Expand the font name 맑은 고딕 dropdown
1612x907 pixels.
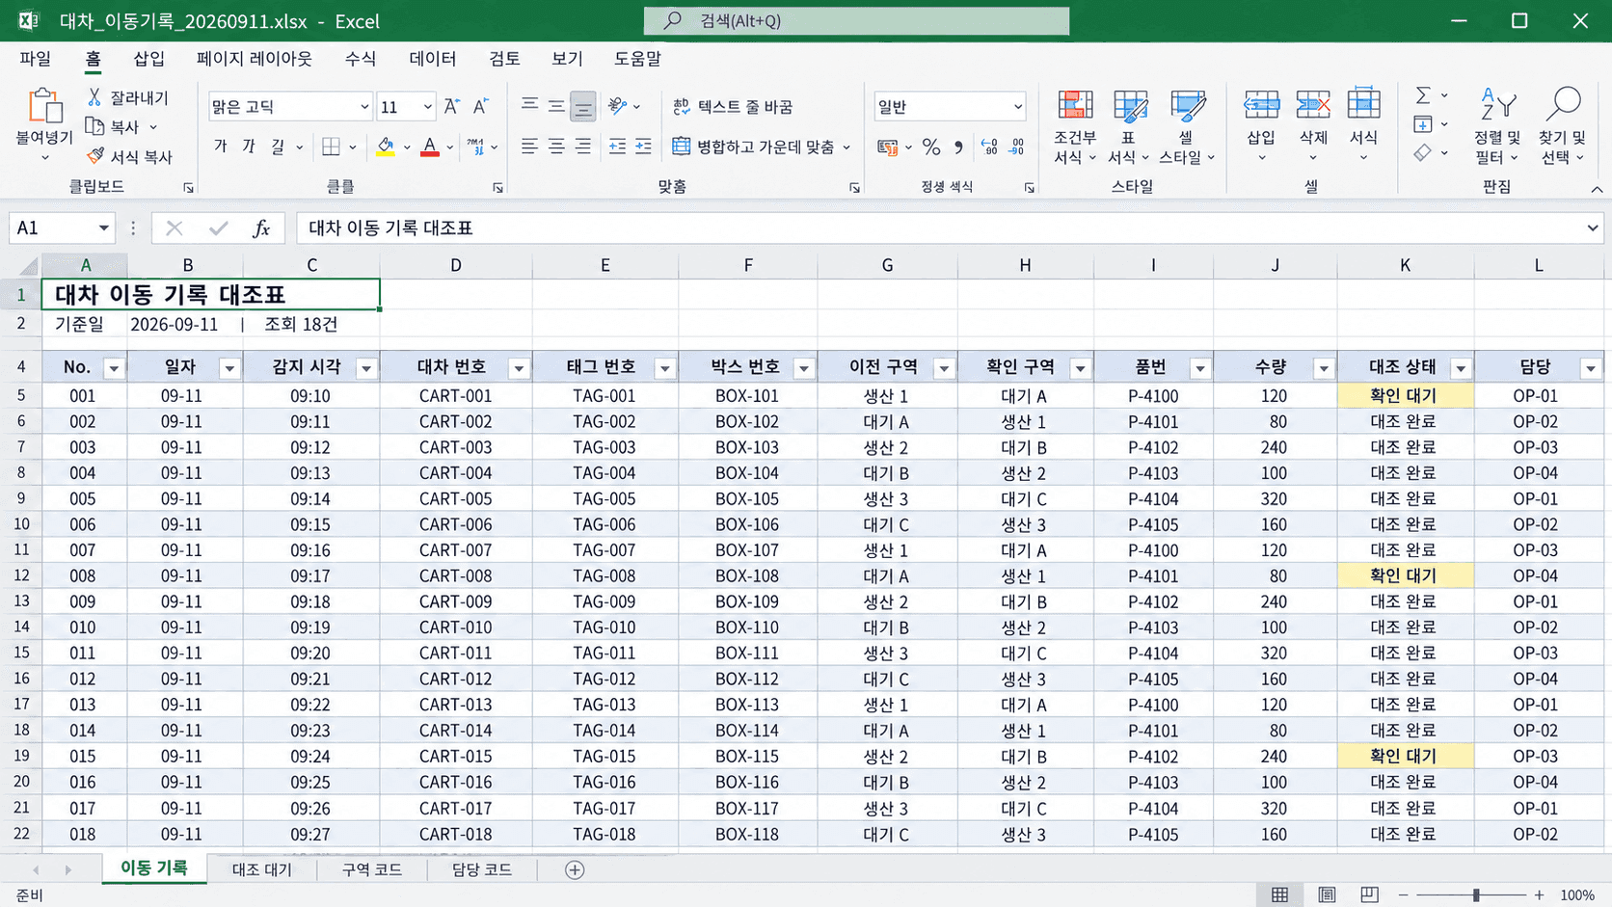pyautogui.click(x=364, y=107)
